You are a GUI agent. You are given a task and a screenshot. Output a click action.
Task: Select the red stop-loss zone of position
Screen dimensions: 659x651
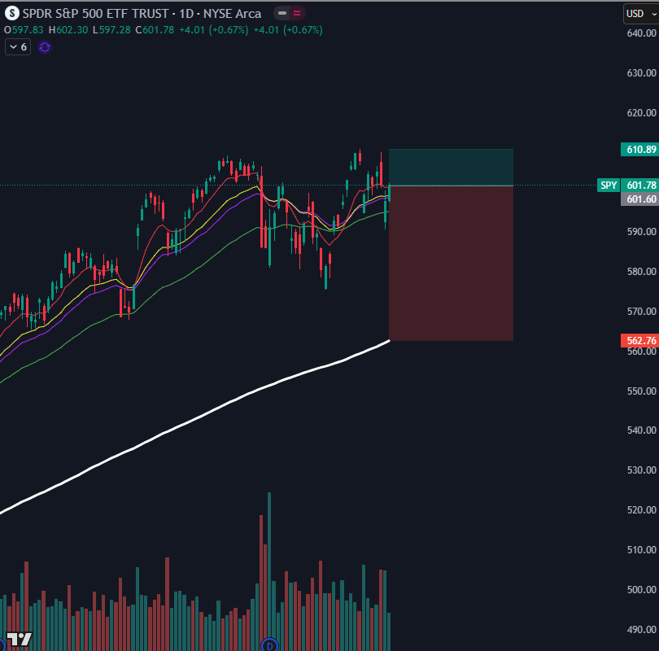pyautogui.click(x=451, y=263)
